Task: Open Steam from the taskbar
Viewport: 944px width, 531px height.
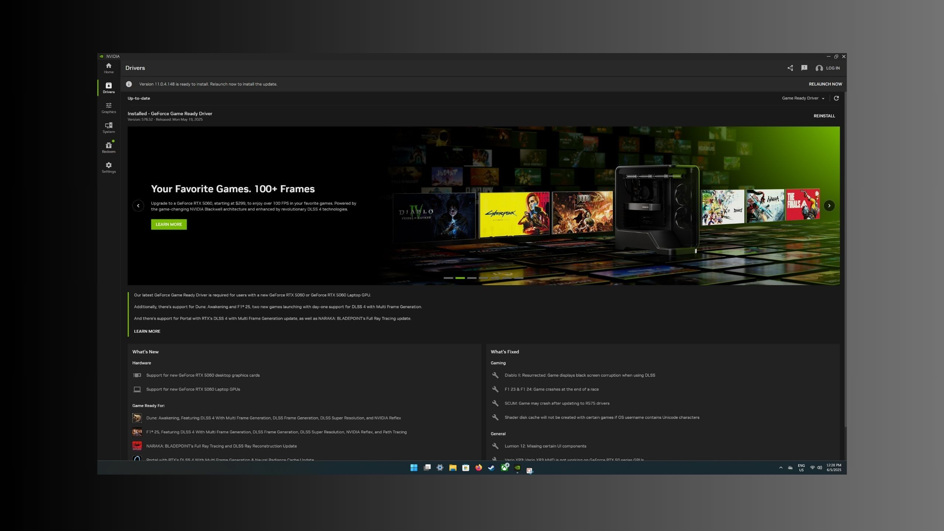Action: point(491,468)
